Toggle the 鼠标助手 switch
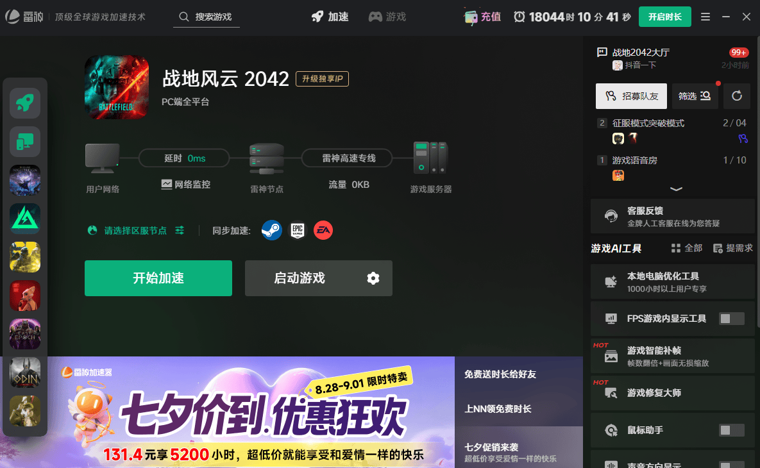This screenshot has height=468, width=760. point(732,430)
